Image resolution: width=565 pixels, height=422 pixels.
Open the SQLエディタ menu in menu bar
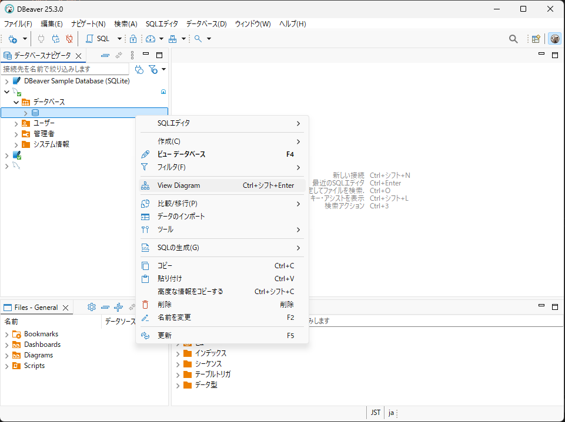pos(162,23)
